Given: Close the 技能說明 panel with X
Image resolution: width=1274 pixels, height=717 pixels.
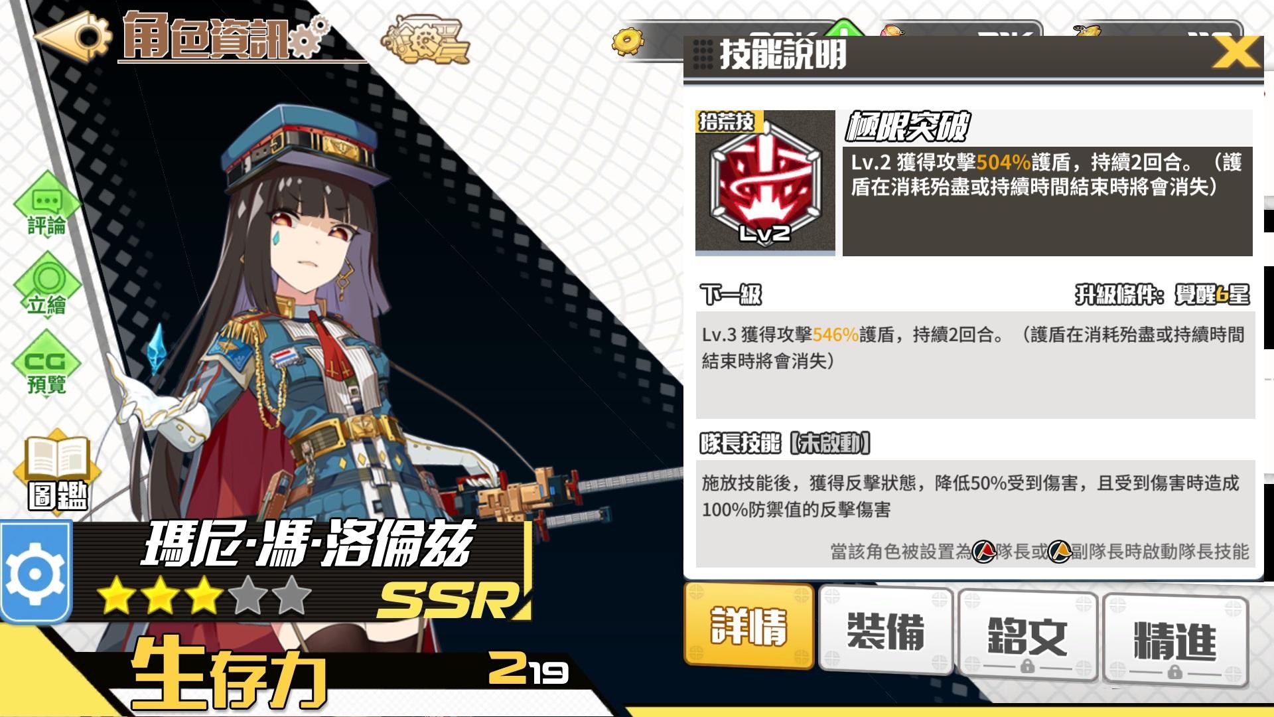Looking at the screenshot, I should click(x=1235, y=52).
